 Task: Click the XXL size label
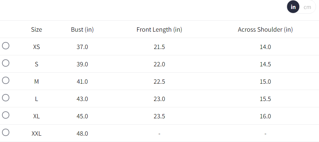click(x=37, y=134)
